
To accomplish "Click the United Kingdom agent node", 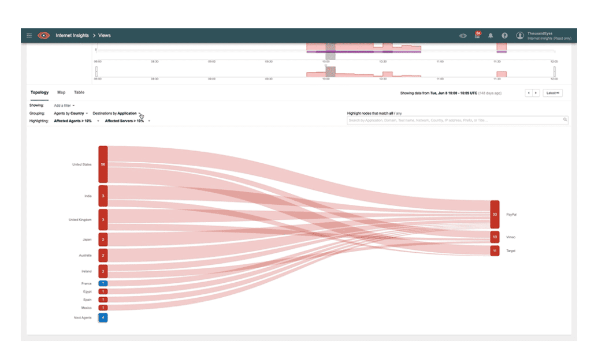I will [x=103, y=219].
